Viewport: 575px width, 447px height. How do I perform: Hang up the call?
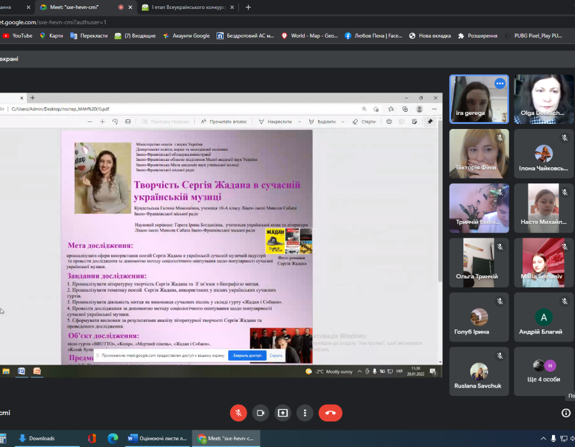(330, 413)
